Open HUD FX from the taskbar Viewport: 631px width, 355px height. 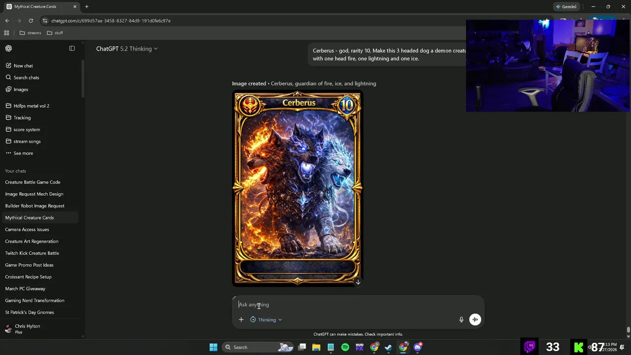point(359,347)
